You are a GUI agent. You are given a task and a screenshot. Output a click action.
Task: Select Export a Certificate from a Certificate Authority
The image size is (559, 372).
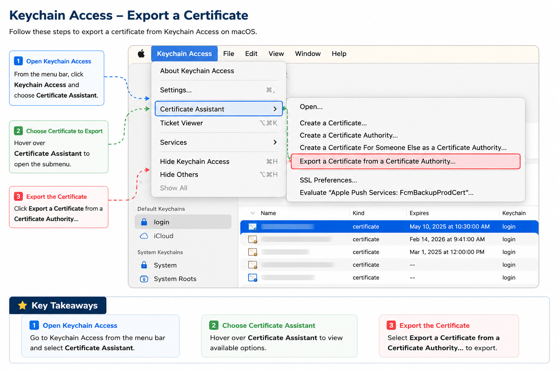[x=405, y=161]
